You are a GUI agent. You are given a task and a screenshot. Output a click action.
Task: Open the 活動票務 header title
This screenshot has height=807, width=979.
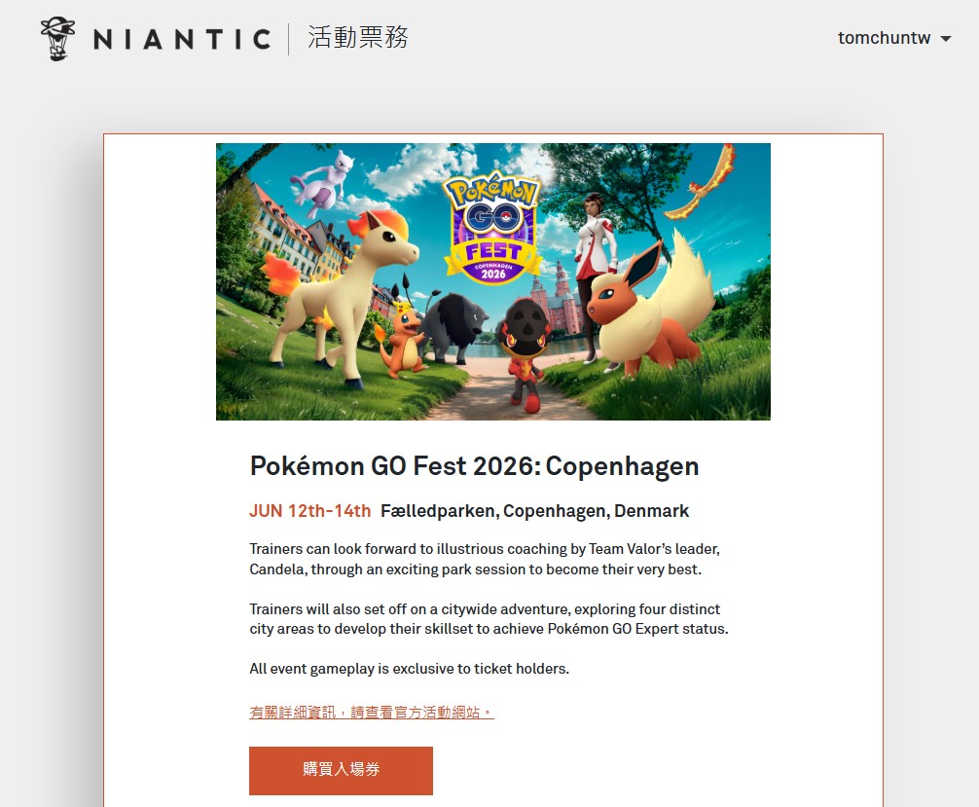358,37
